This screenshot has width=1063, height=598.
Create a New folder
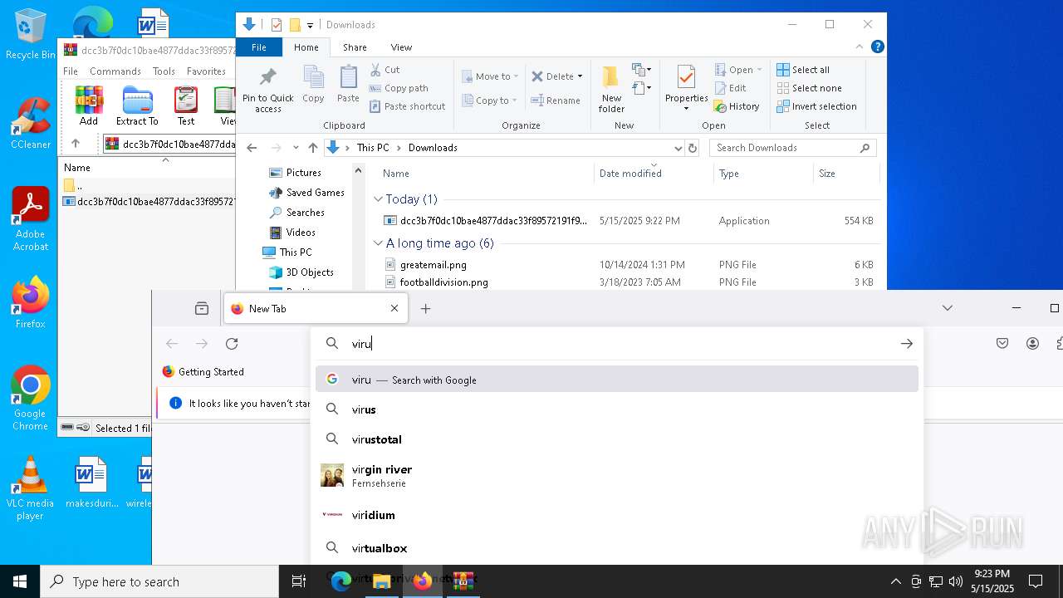611,88
